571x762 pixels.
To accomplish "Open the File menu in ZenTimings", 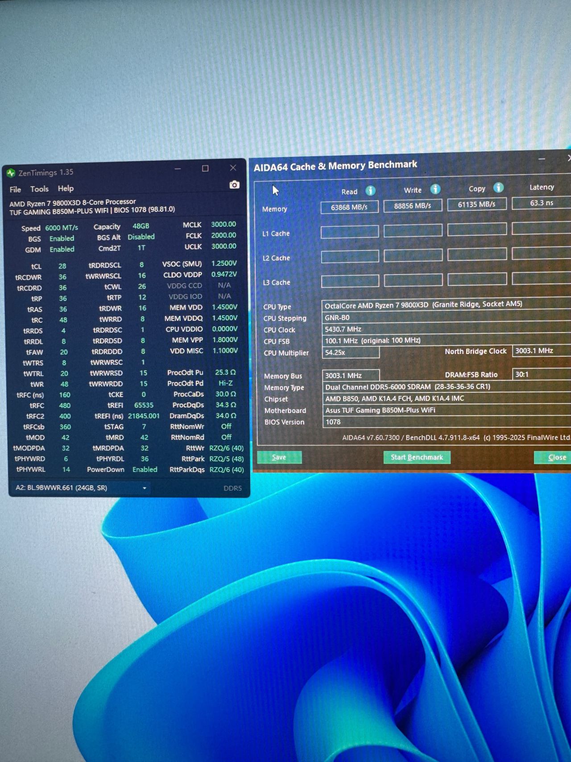I will 16,189.
